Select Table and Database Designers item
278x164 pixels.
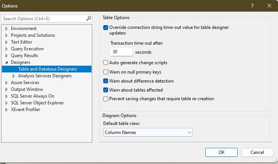[47, 69]
